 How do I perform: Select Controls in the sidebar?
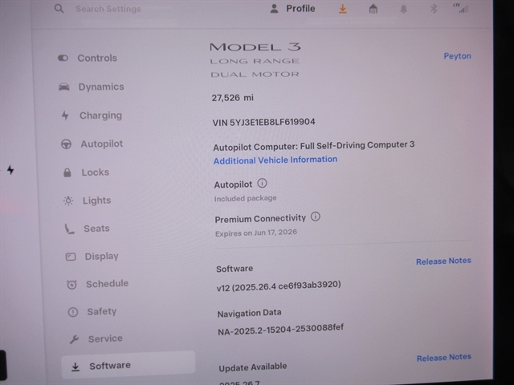(96, 58)
